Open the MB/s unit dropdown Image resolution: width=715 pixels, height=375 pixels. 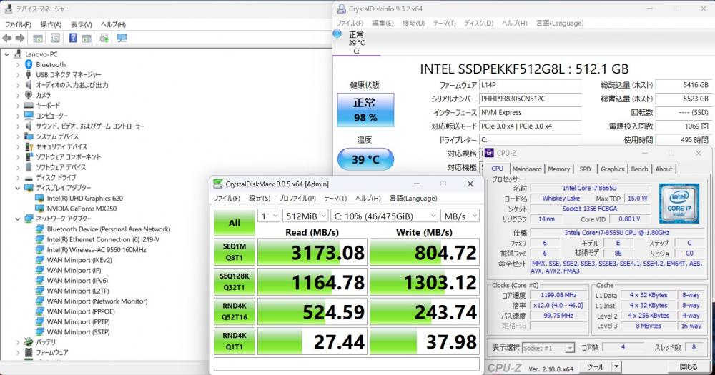tap(460, 216)
